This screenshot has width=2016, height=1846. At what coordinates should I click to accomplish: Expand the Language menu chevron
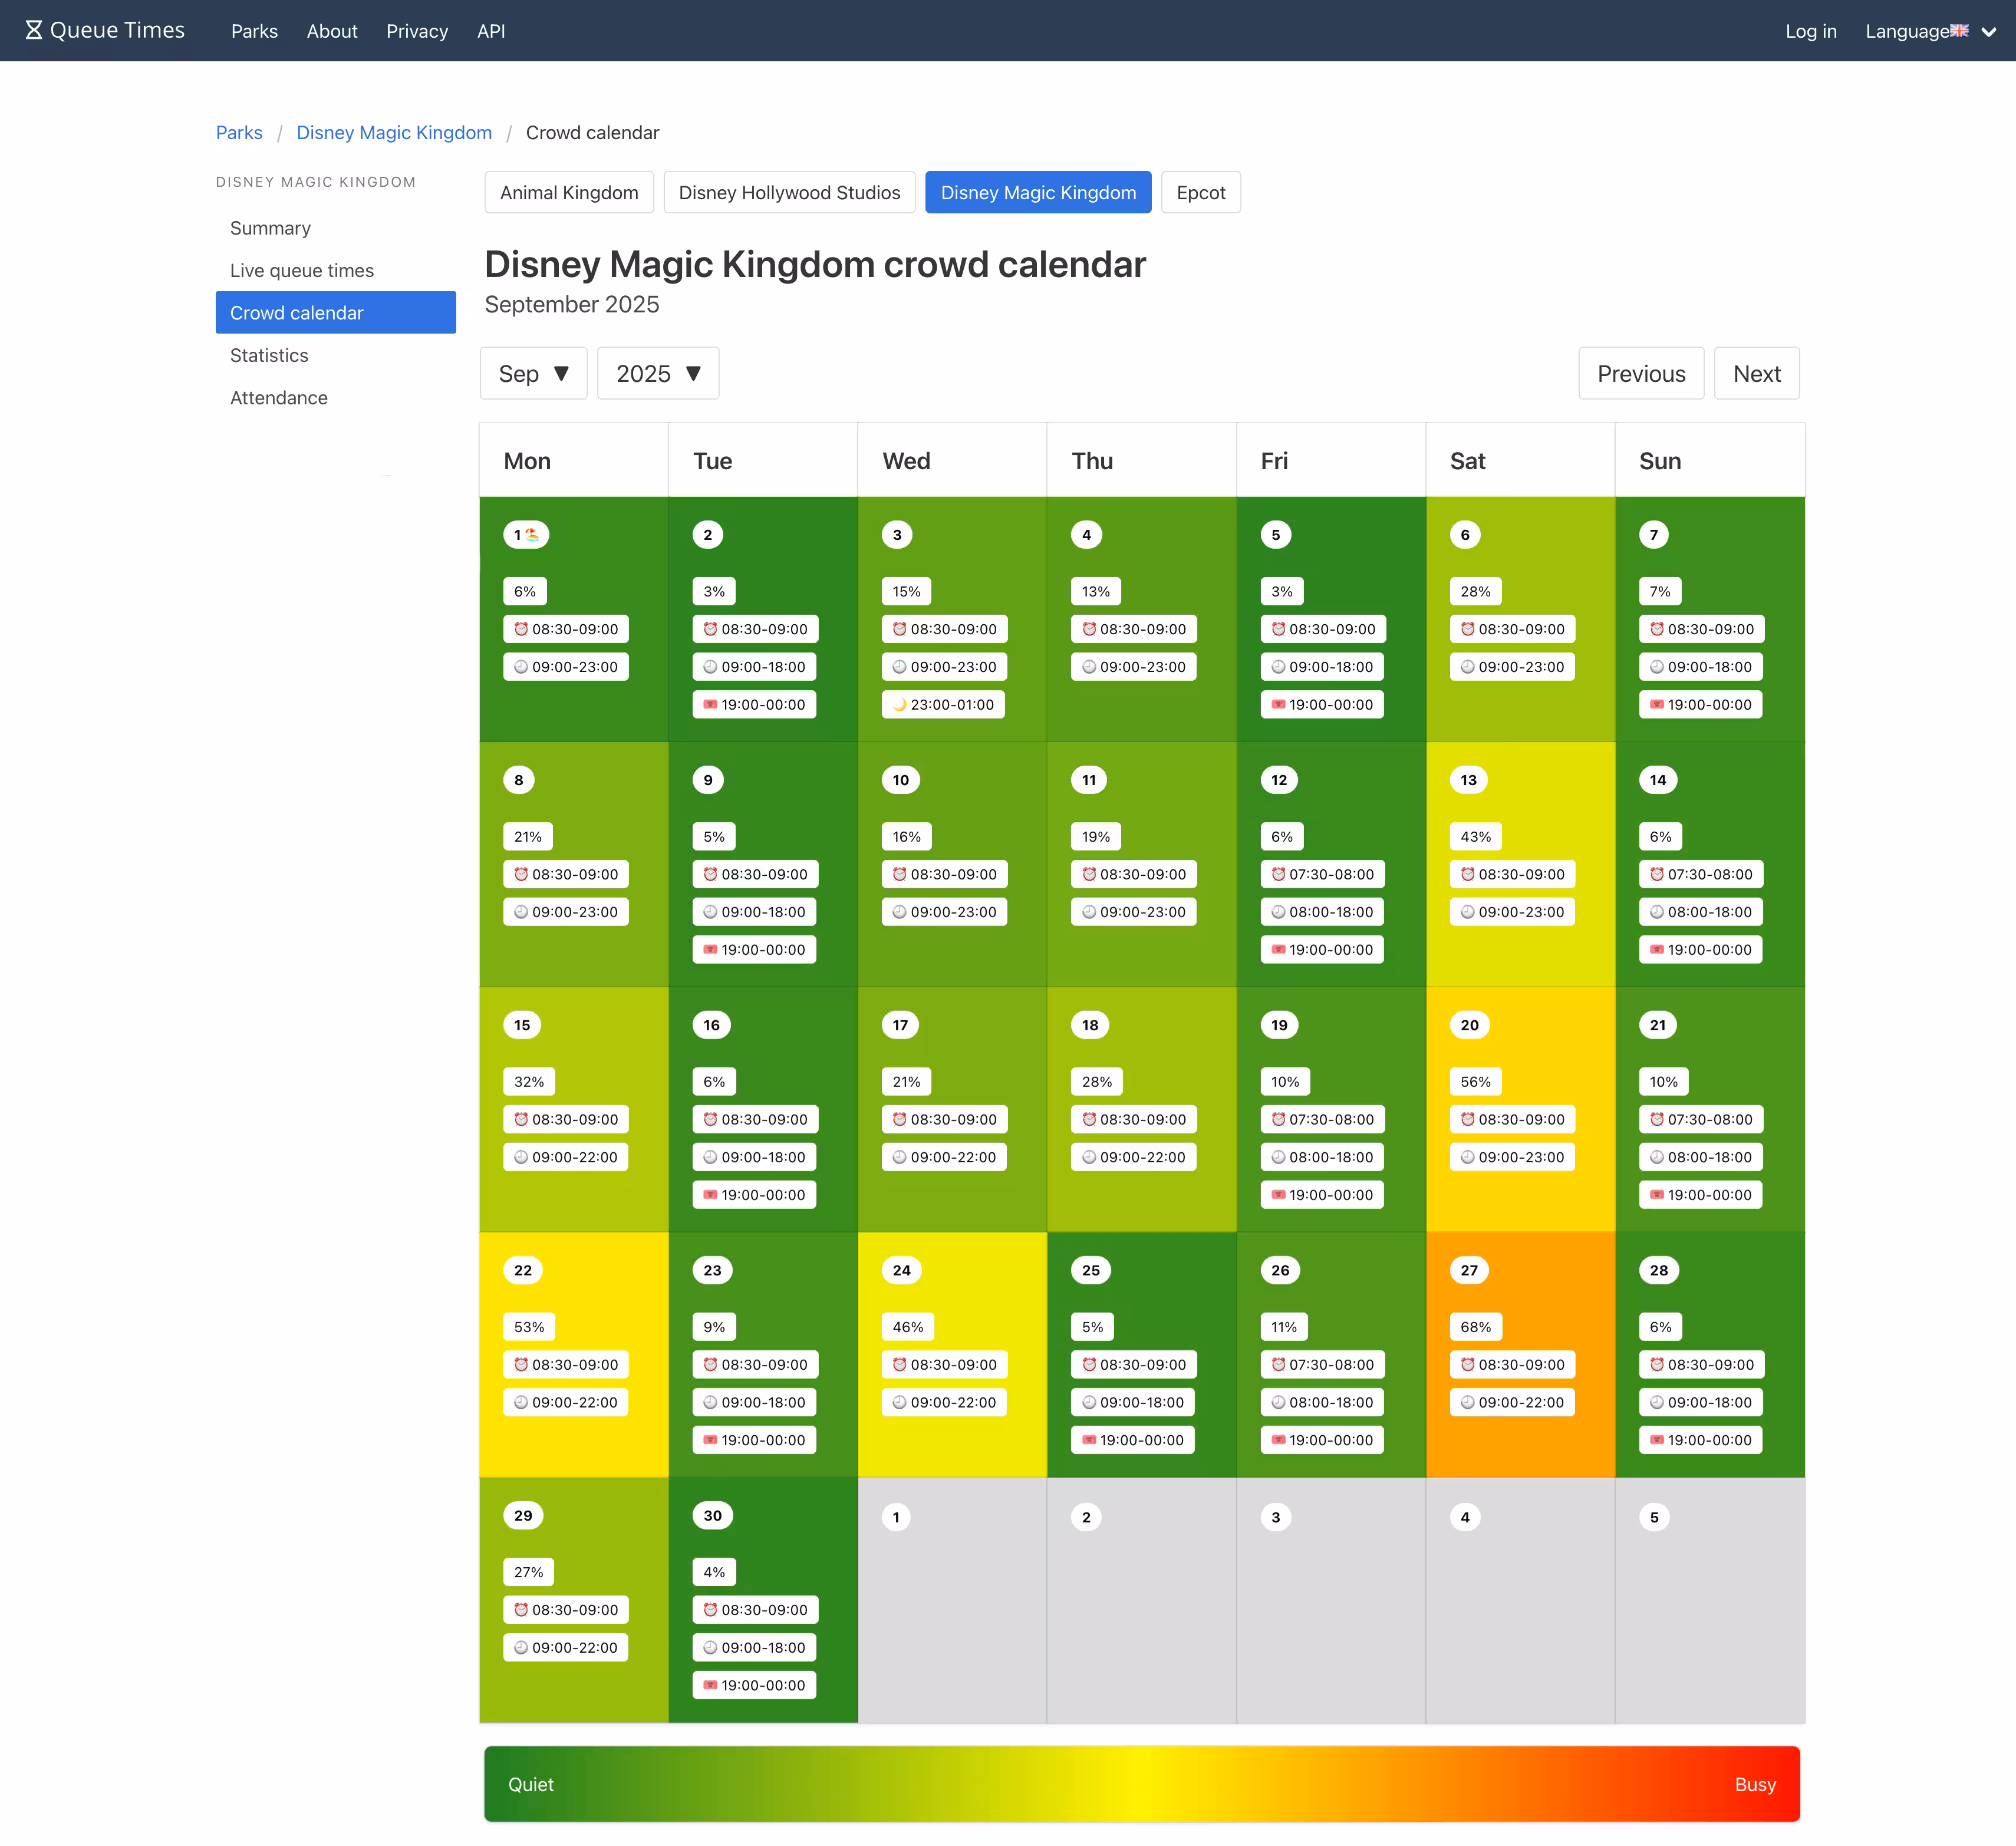(x=1989, y=32)
